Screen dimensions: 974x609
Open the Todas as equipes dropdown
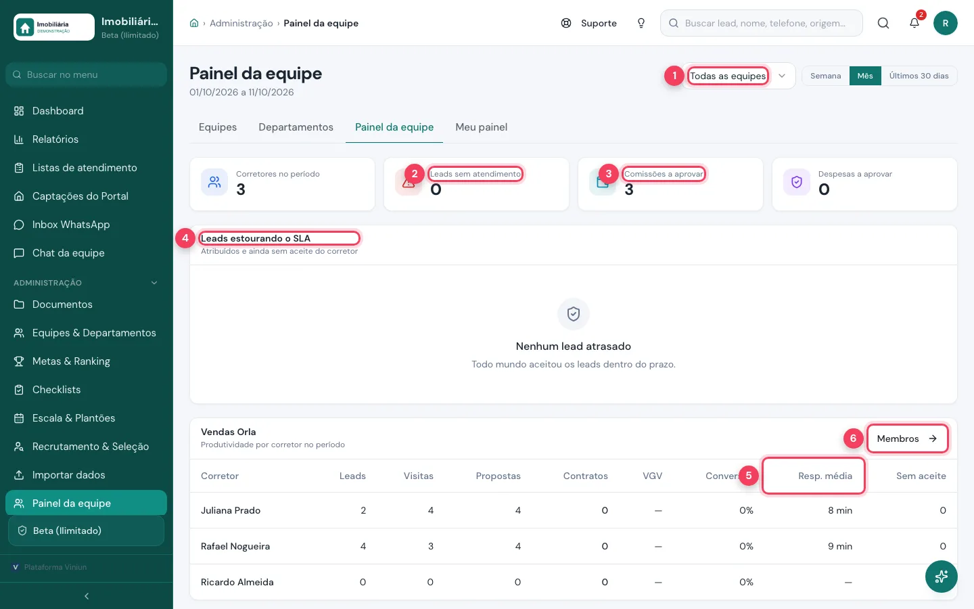tap(740, 76)
